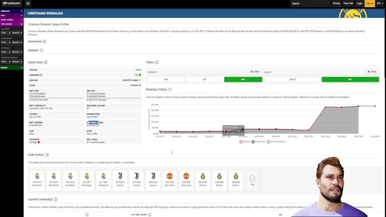Click the Sign up button
The height and width of the screenshot is (217, 386).
pos(370,3)
